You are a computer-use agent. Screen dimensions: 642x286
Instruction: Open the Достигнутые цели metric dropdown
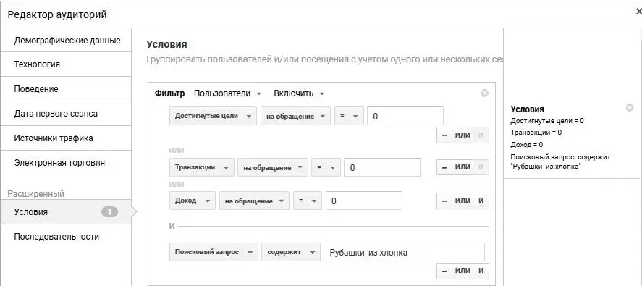(x=213, y=116)
